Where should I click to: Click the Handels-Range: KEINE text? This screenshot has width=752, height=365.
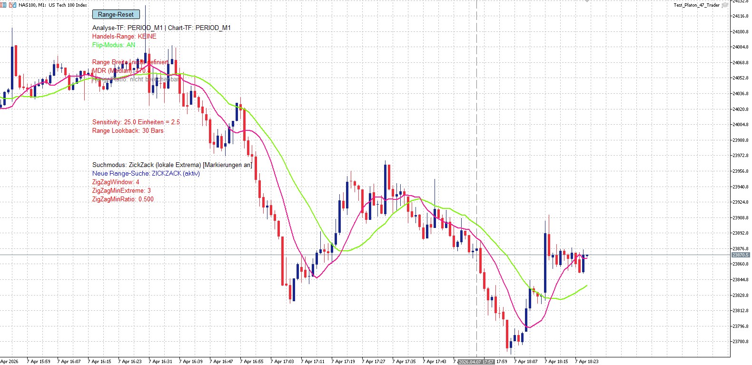124,36
